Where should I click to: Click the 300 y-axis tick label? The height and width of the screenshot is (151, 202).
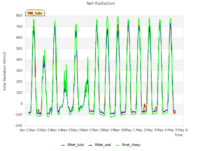(19, 70)
